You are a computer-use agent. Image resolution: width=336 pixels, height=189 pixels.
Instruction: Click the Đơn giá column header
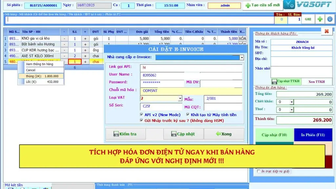tap(139, 32)
